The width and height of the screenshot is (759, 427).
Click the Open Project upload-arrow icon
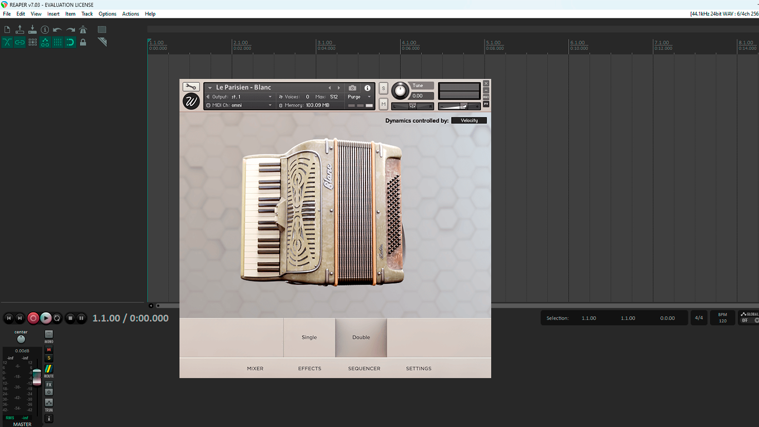(x=20, y=29)
